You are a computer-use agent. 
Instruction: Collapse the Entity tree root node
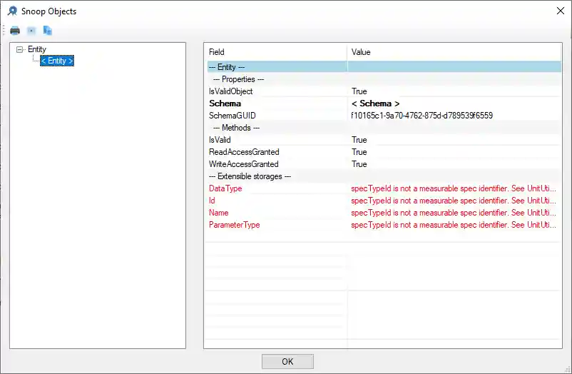point(19,49)
